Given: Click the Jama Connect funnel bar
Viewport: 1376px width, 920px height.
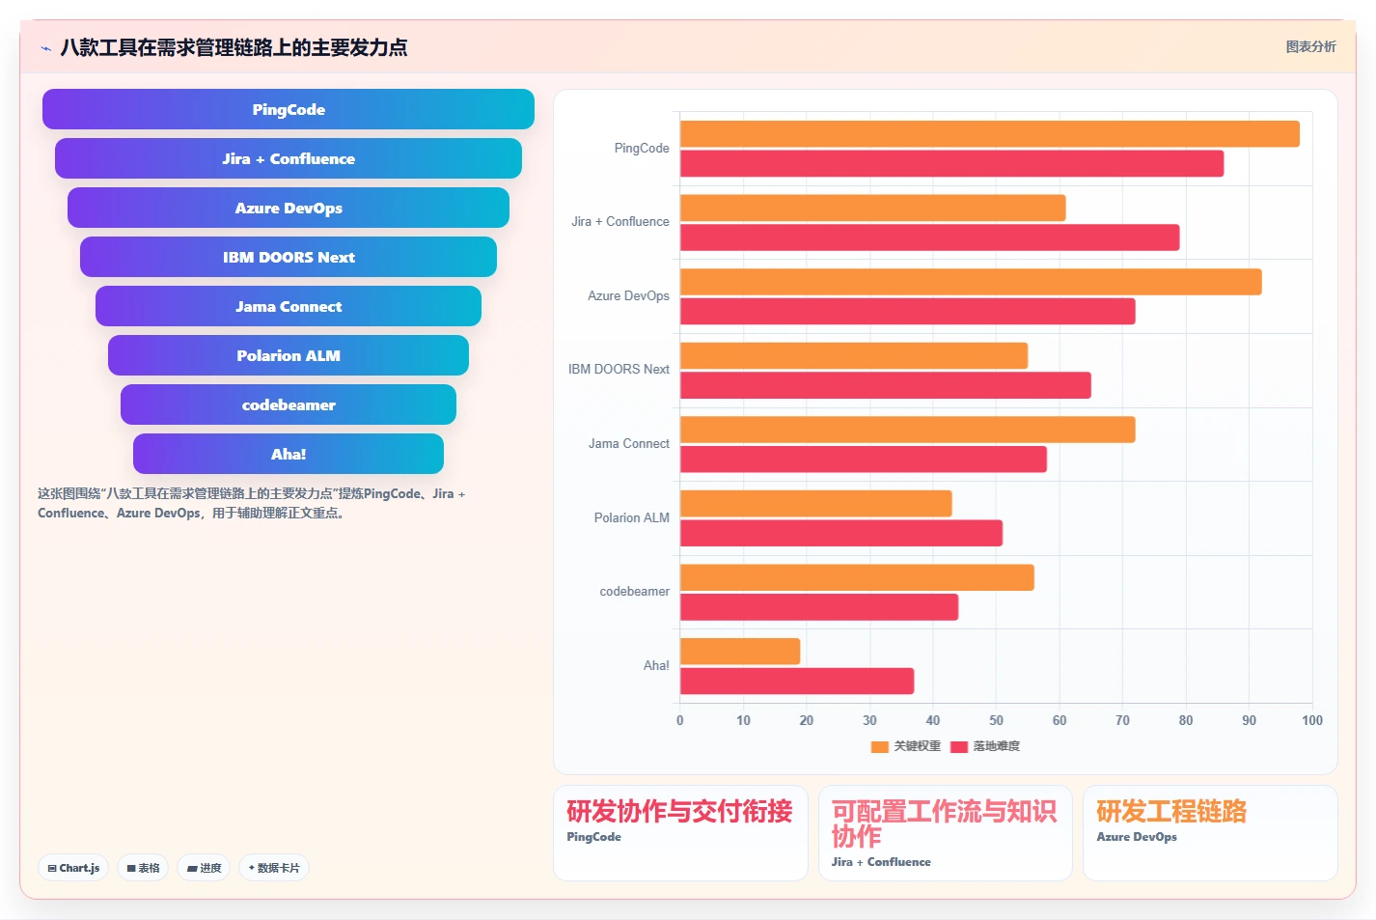Looking at the screenshot, I should [x=289, y=306].
